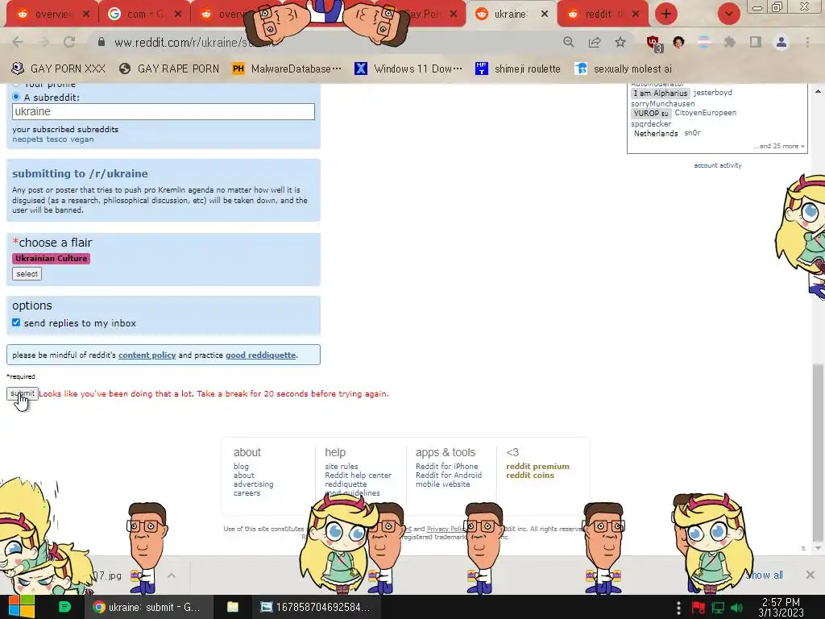Click the flair 'select' button
Viewport: 825px width, 619px height.
coord(27,274)
